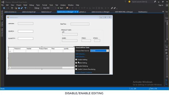
Task: Switch to saleinvoiceview.cs tab
Action: click(10, 12)
